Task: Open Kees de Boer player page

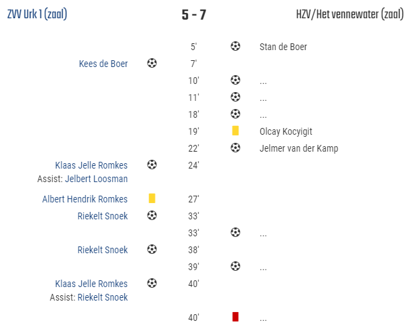Action: (103, 64)
